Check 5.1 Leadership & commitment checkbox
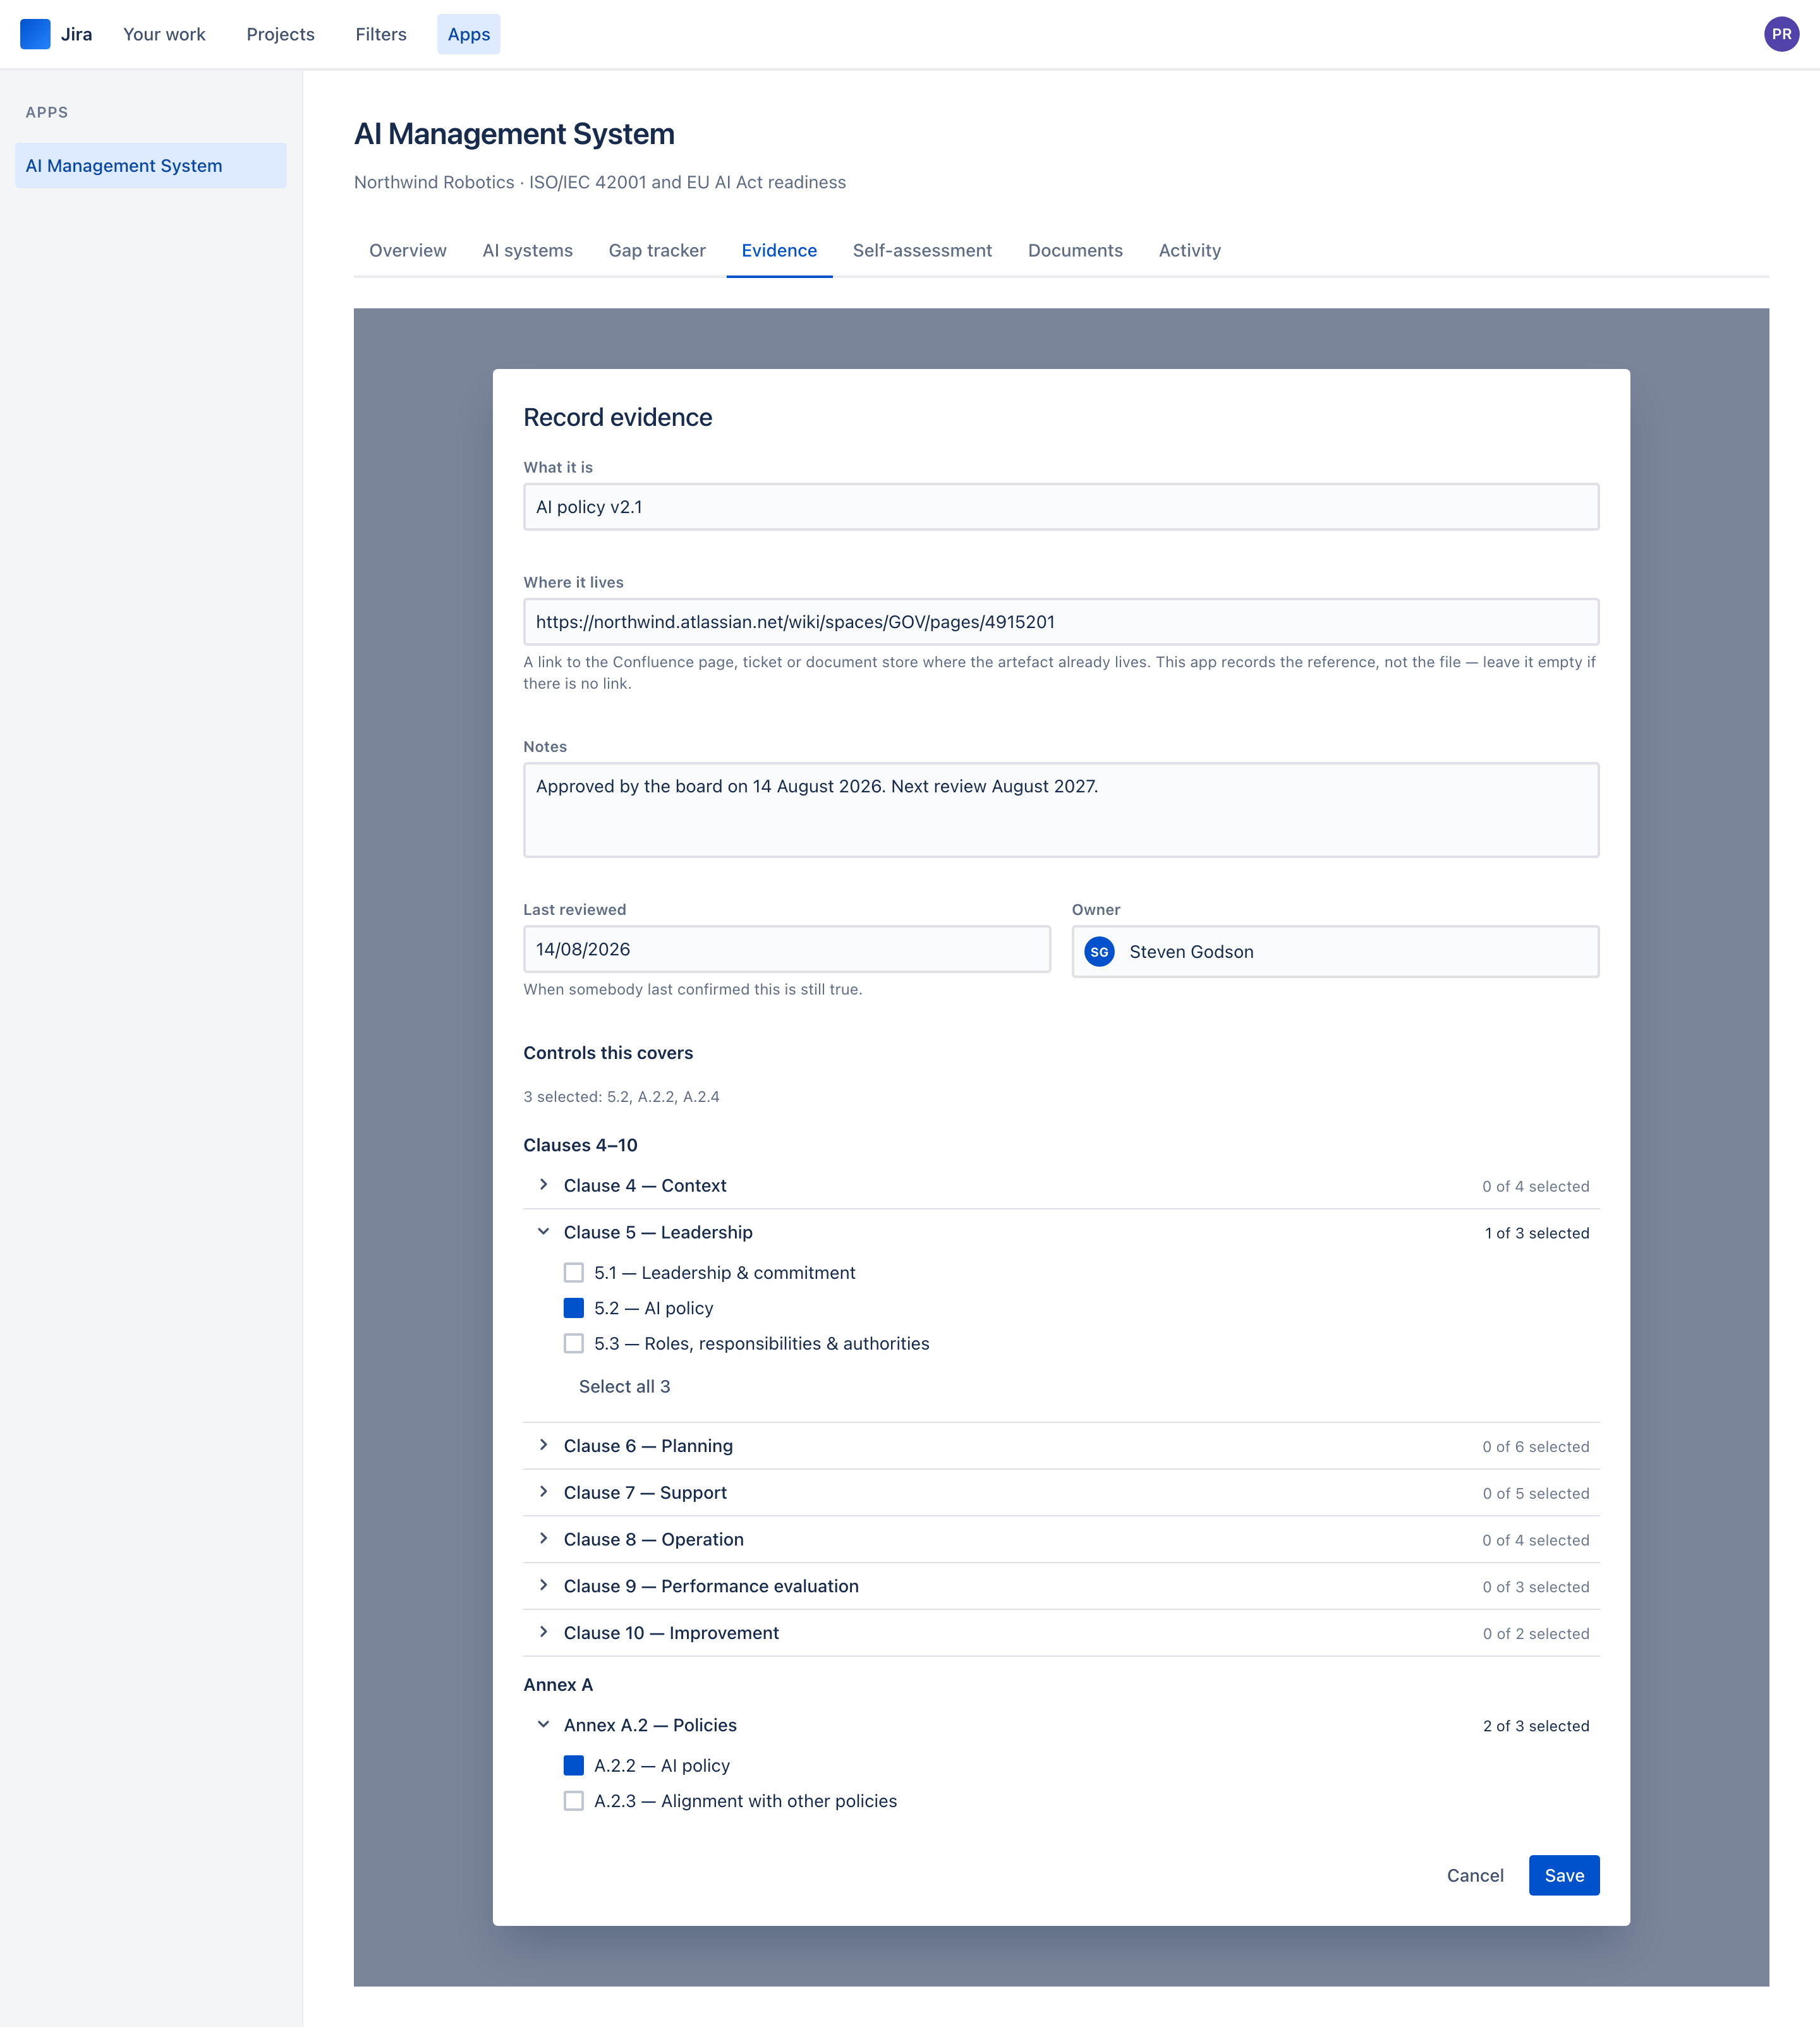This screenshot has height=2027, width=1820. (x=573, y=1272)
